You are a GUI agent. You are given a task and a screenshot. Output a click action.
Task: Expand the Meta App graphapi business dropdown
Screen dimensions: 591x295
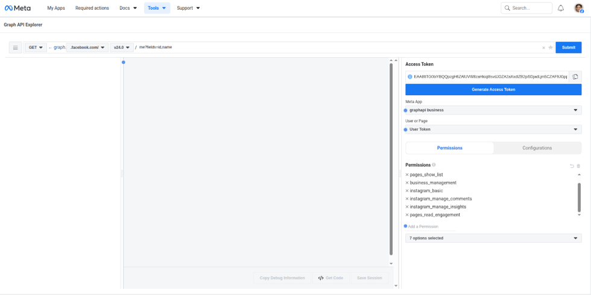click(x=493, y=110)
